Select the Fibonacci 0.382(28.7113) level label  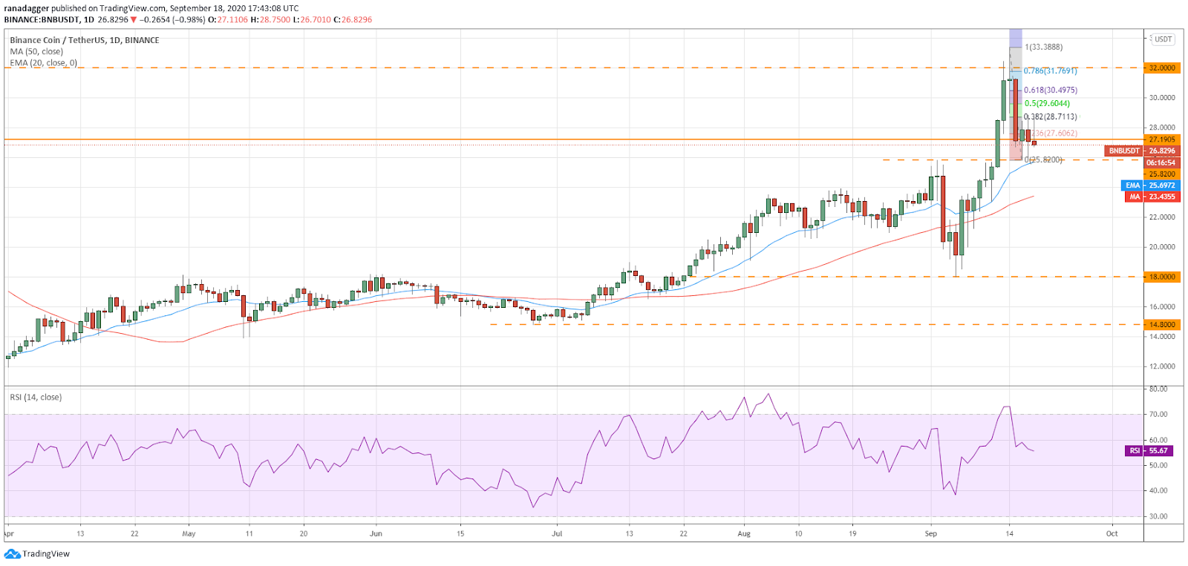(x=1051, y=117)
